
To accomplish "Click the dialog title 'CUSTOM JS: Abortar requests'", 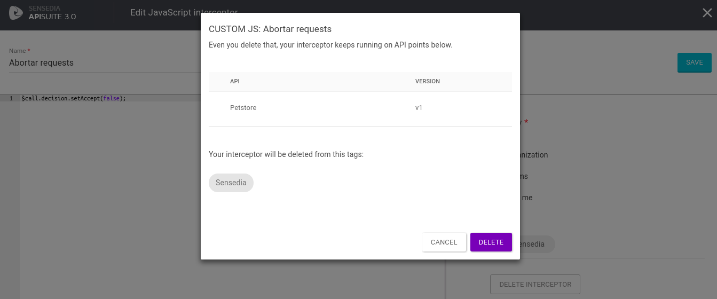I will pyautogui.click(x=270, y=29).
